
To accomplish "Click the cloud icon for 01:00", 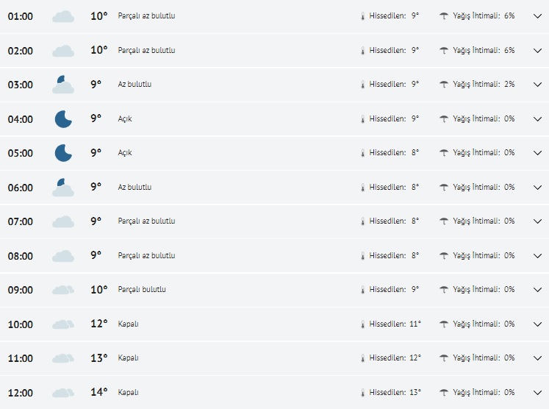I will (63, 16).
